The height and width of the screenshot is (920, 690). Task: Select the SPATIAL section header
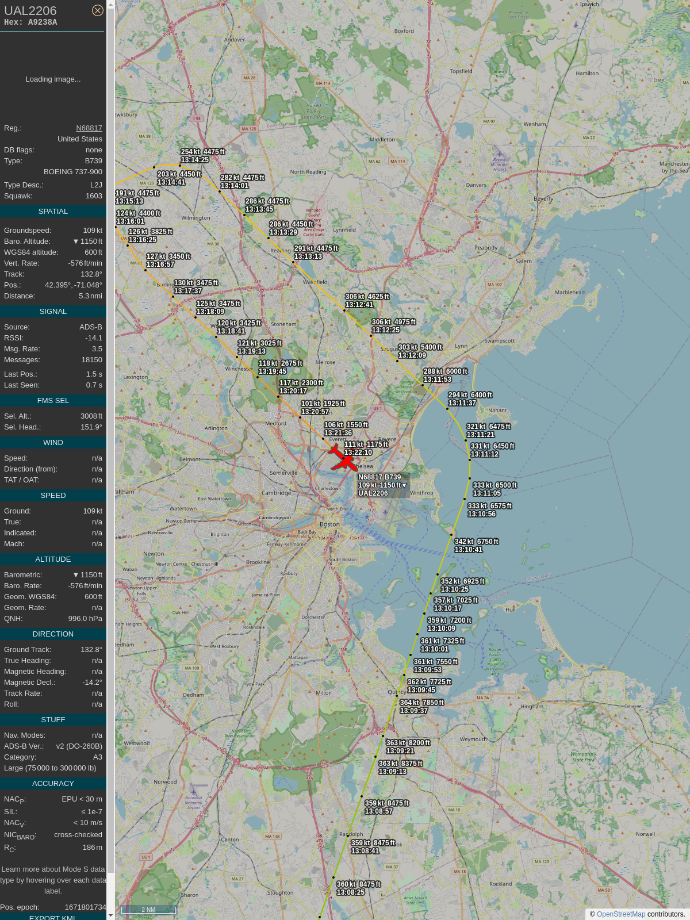click(x=53, y=212)
